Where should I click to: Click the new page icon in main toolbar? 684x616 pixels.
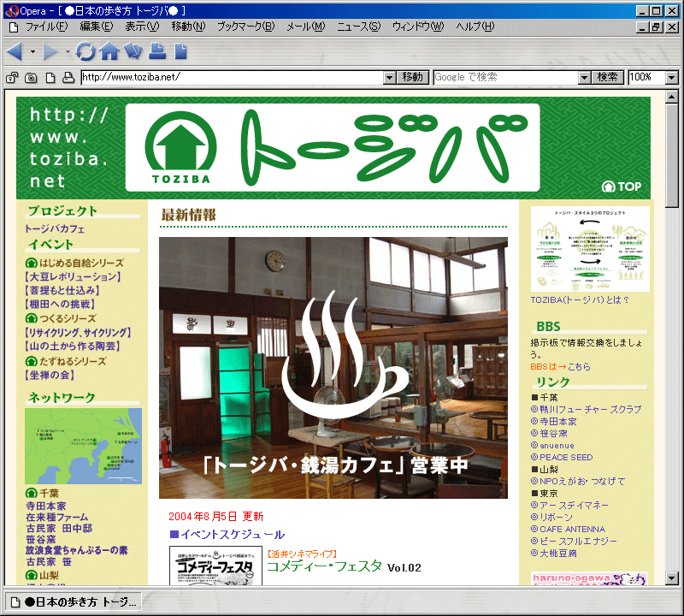click(180, 51)
